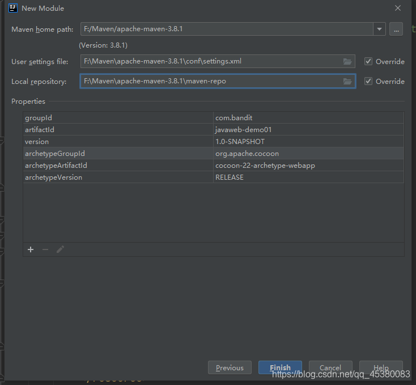Select the RELEASE value cell
Screen dimensions: 416x385
click(308, 177)
